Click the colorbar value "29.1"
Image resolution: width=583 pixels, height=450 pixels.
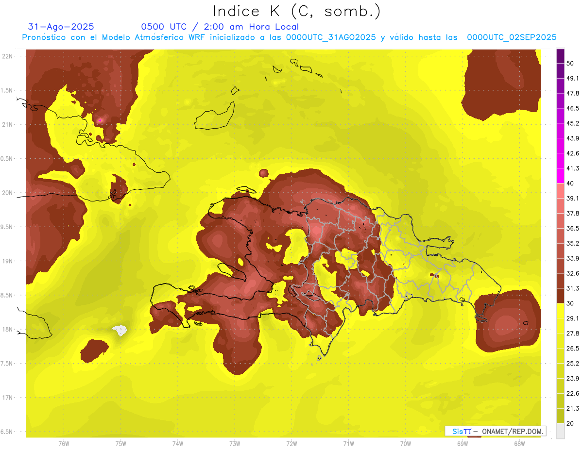click(x=573, y=318)
